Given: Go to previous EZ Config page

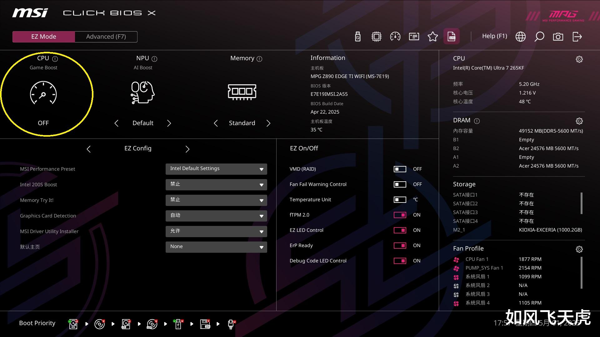Looking at the screenshot, I should point(89,149).
